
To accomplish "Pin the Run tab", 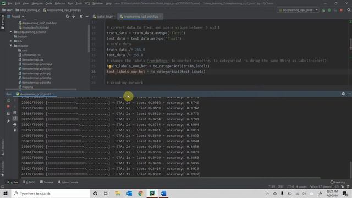I will pos(8,121).
